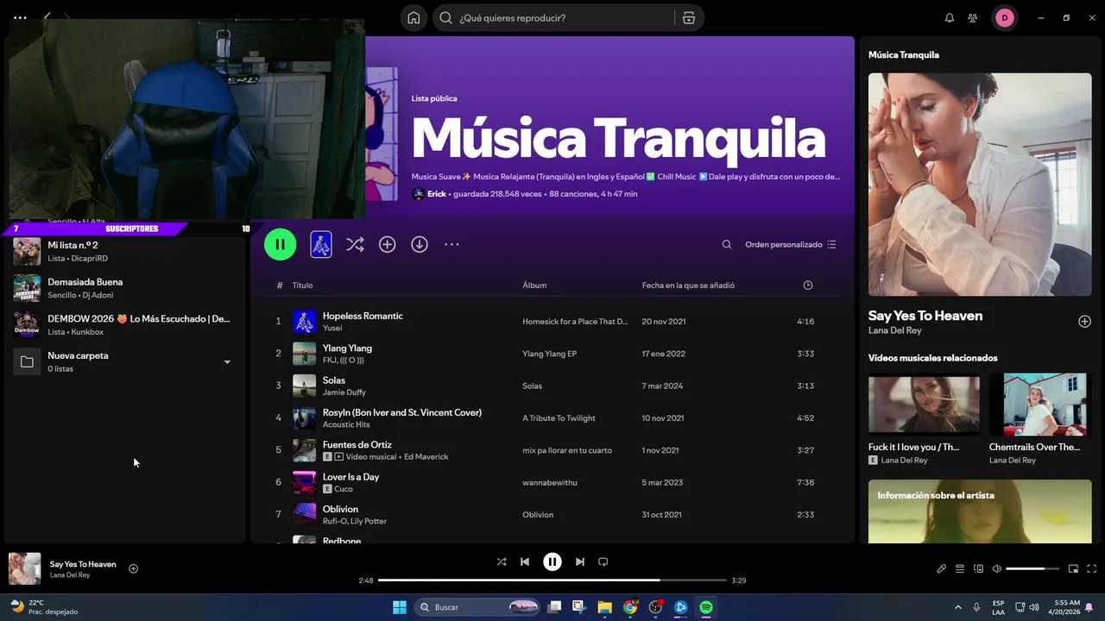Open Demasiada Buena in library
This screenshot has width=1105, height=621.
pos(125,288)
